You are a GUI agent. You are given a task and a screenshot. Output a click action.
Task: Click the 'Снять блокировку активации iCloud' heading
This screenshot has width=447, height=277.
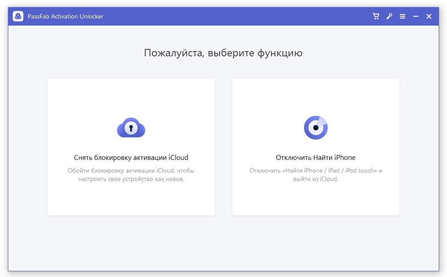tap(131, 158)
